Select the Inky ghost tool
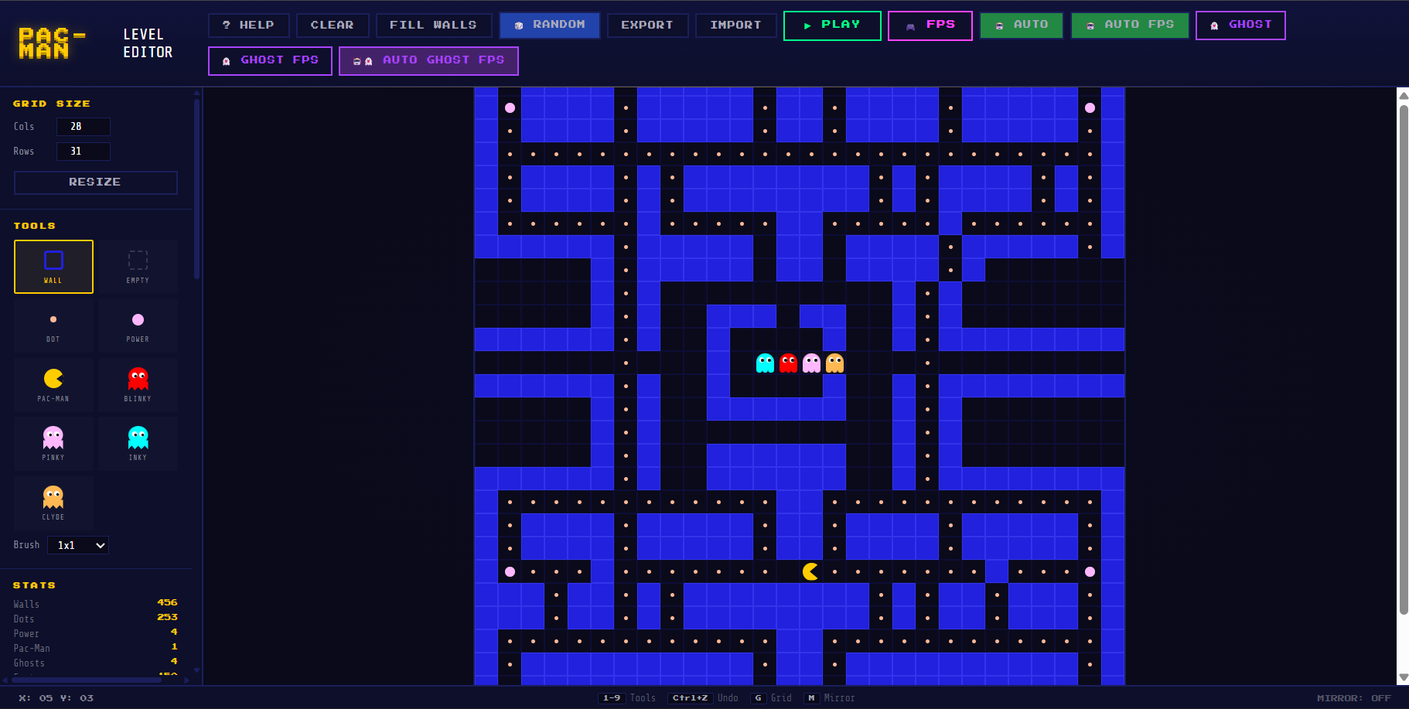This screenshot has width=1409, height=709. [138, 444]
